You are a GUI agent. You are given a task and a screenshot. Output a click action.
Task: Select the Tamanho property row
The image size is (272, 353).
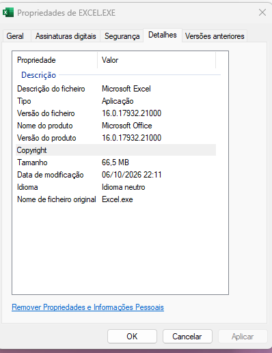pos(115,163)
